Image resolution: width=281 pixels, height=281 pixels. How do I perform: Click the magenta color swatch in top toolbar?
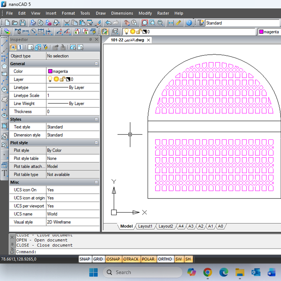pyautogui.click(x=261, y=32)
